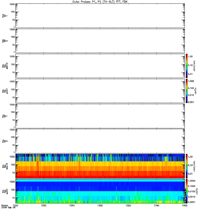The width and height of the screenshot is (200, 213).
Task: Click the 'hhmm' axis unit label
Action: coord(5,205)
